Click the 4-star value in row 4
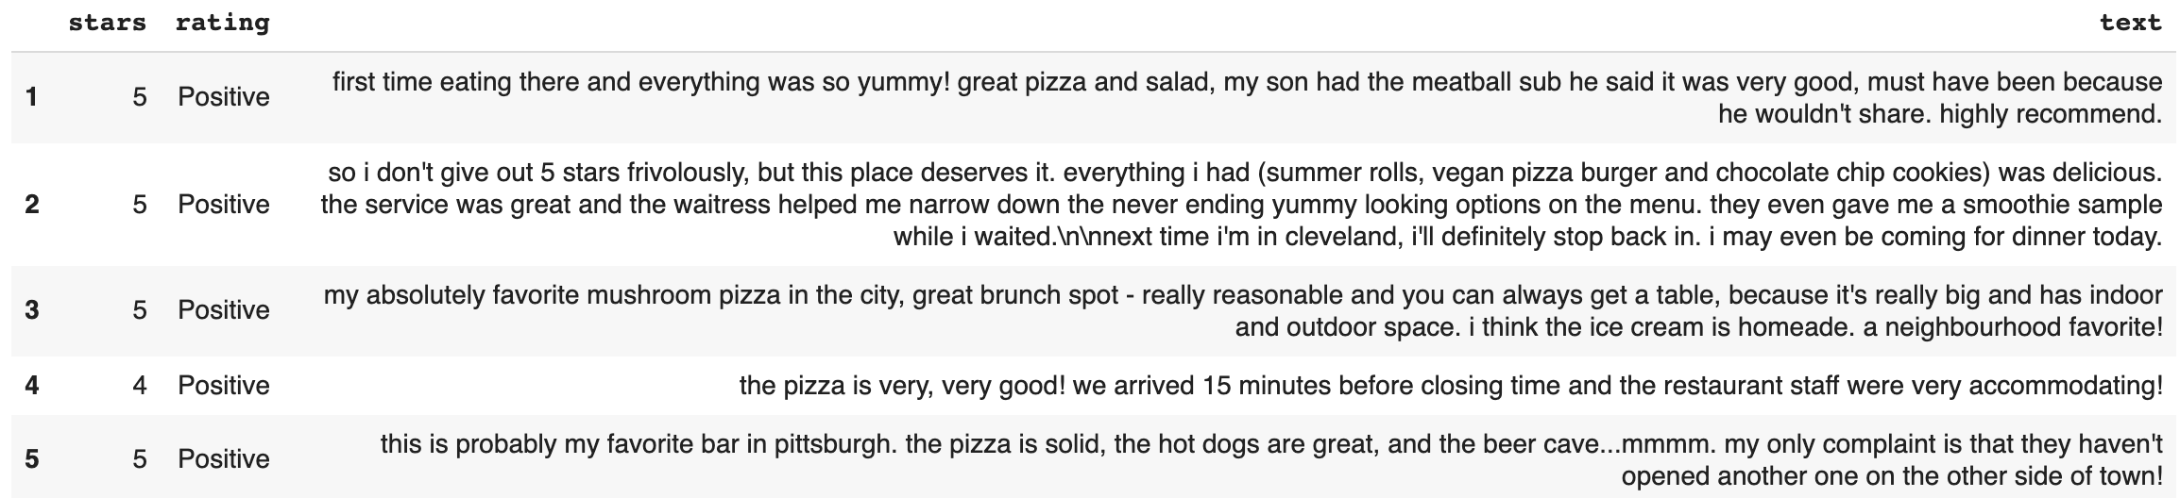This screenshot has width=2180, height=498. coord(140,385)
